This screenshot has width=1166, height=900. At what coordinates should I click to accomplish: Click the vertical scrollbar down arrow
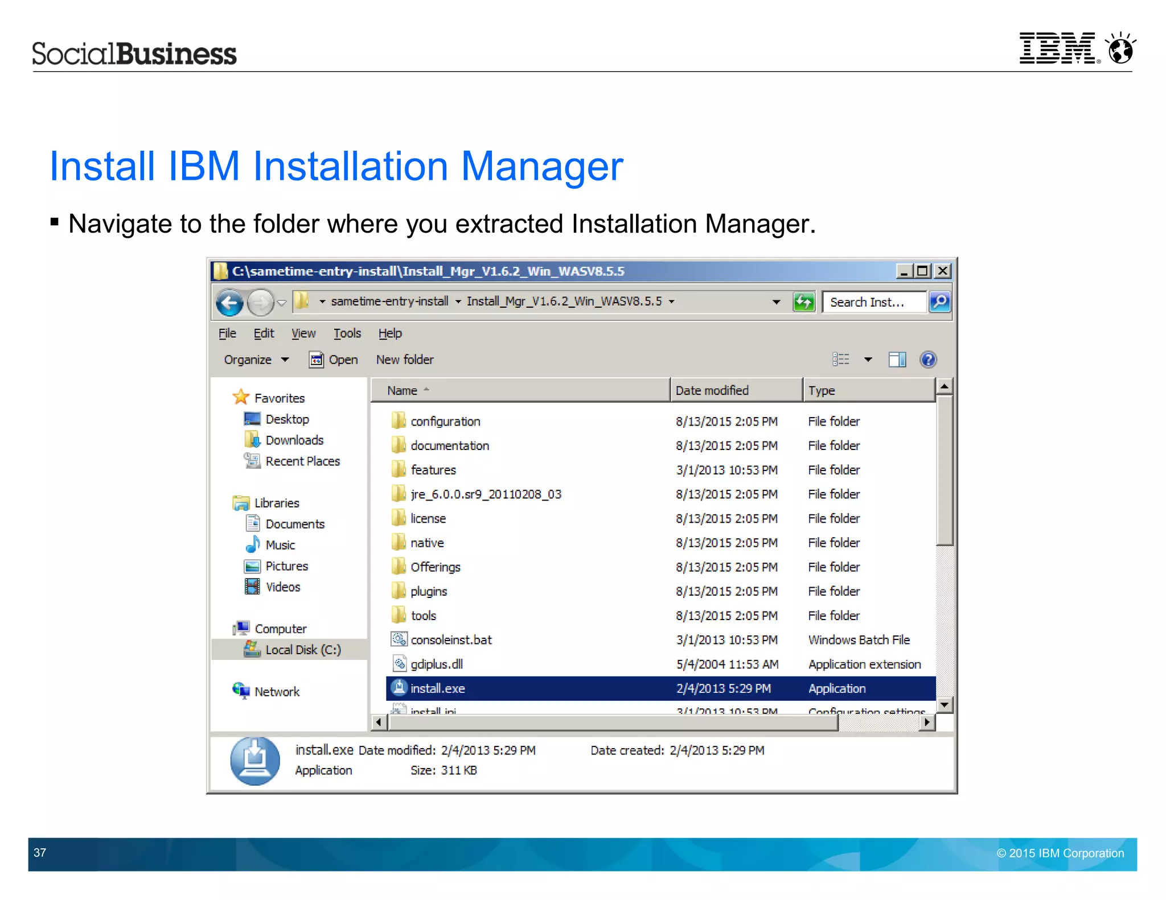tap(945, 705)
